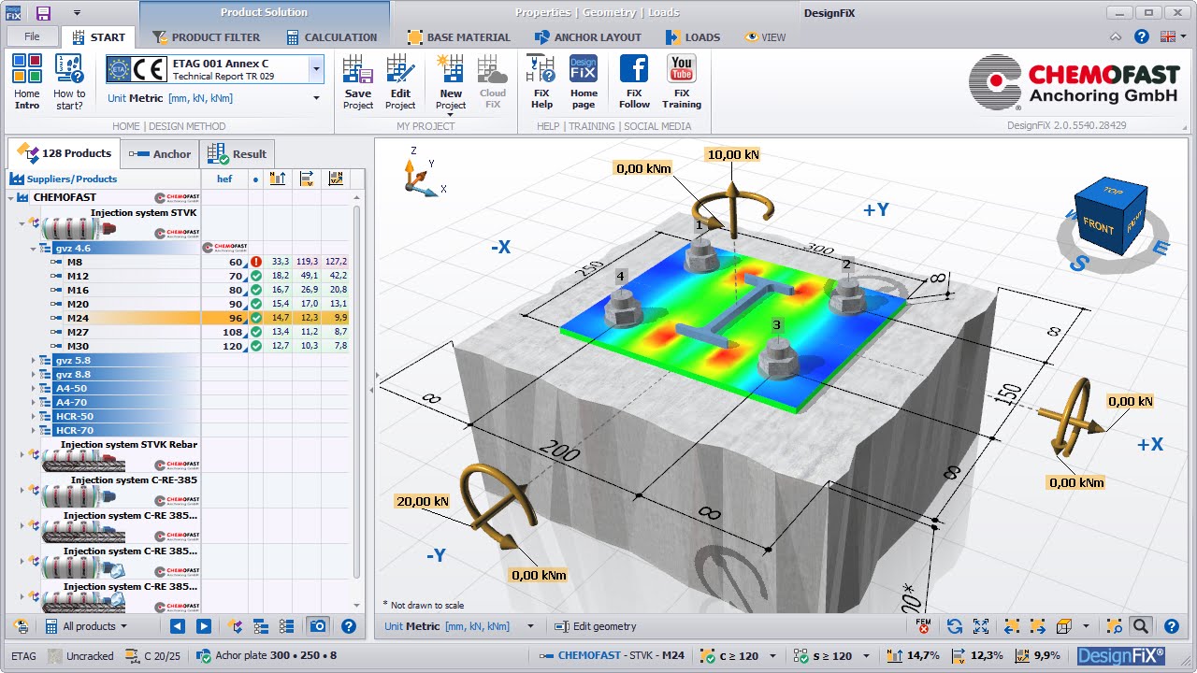Click the zoom-to-fit view icon
This screenshot has width=1197, height=673.
pos(981,626)
